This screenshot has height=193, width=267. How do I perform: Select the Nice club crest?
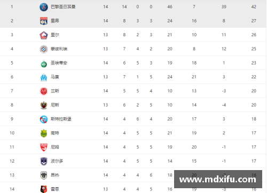pos(44,105)
